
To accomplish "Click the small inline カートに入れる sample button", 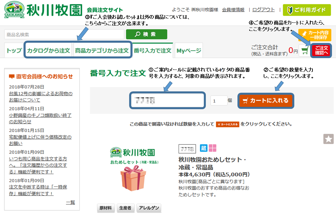I will [x=227, y=124].
